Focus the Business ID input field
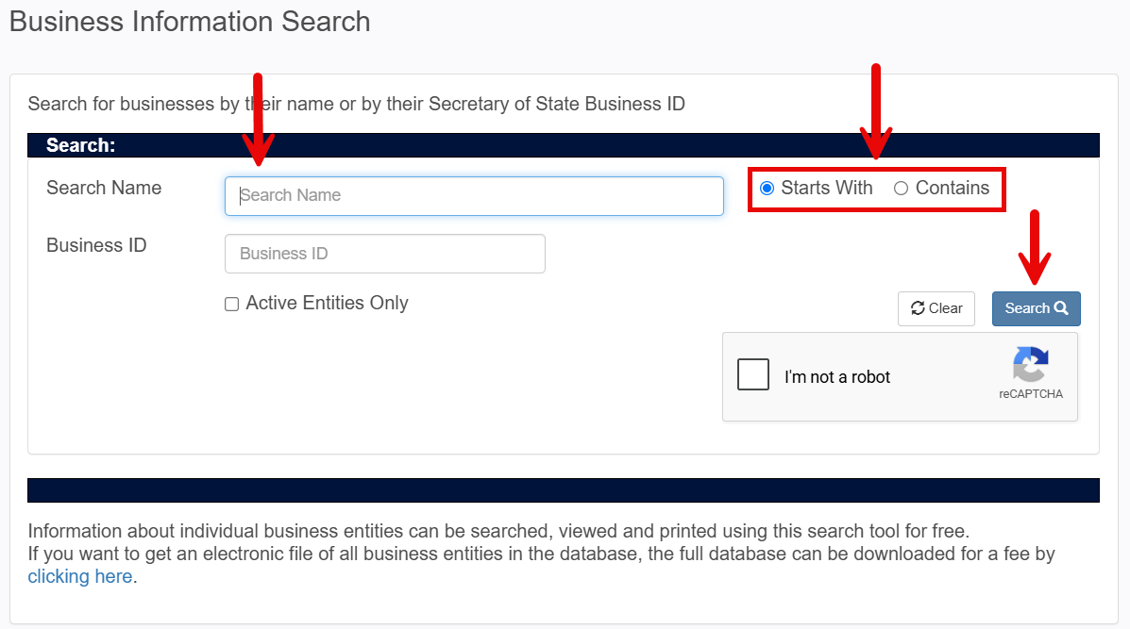 click(x=385, y=254)
